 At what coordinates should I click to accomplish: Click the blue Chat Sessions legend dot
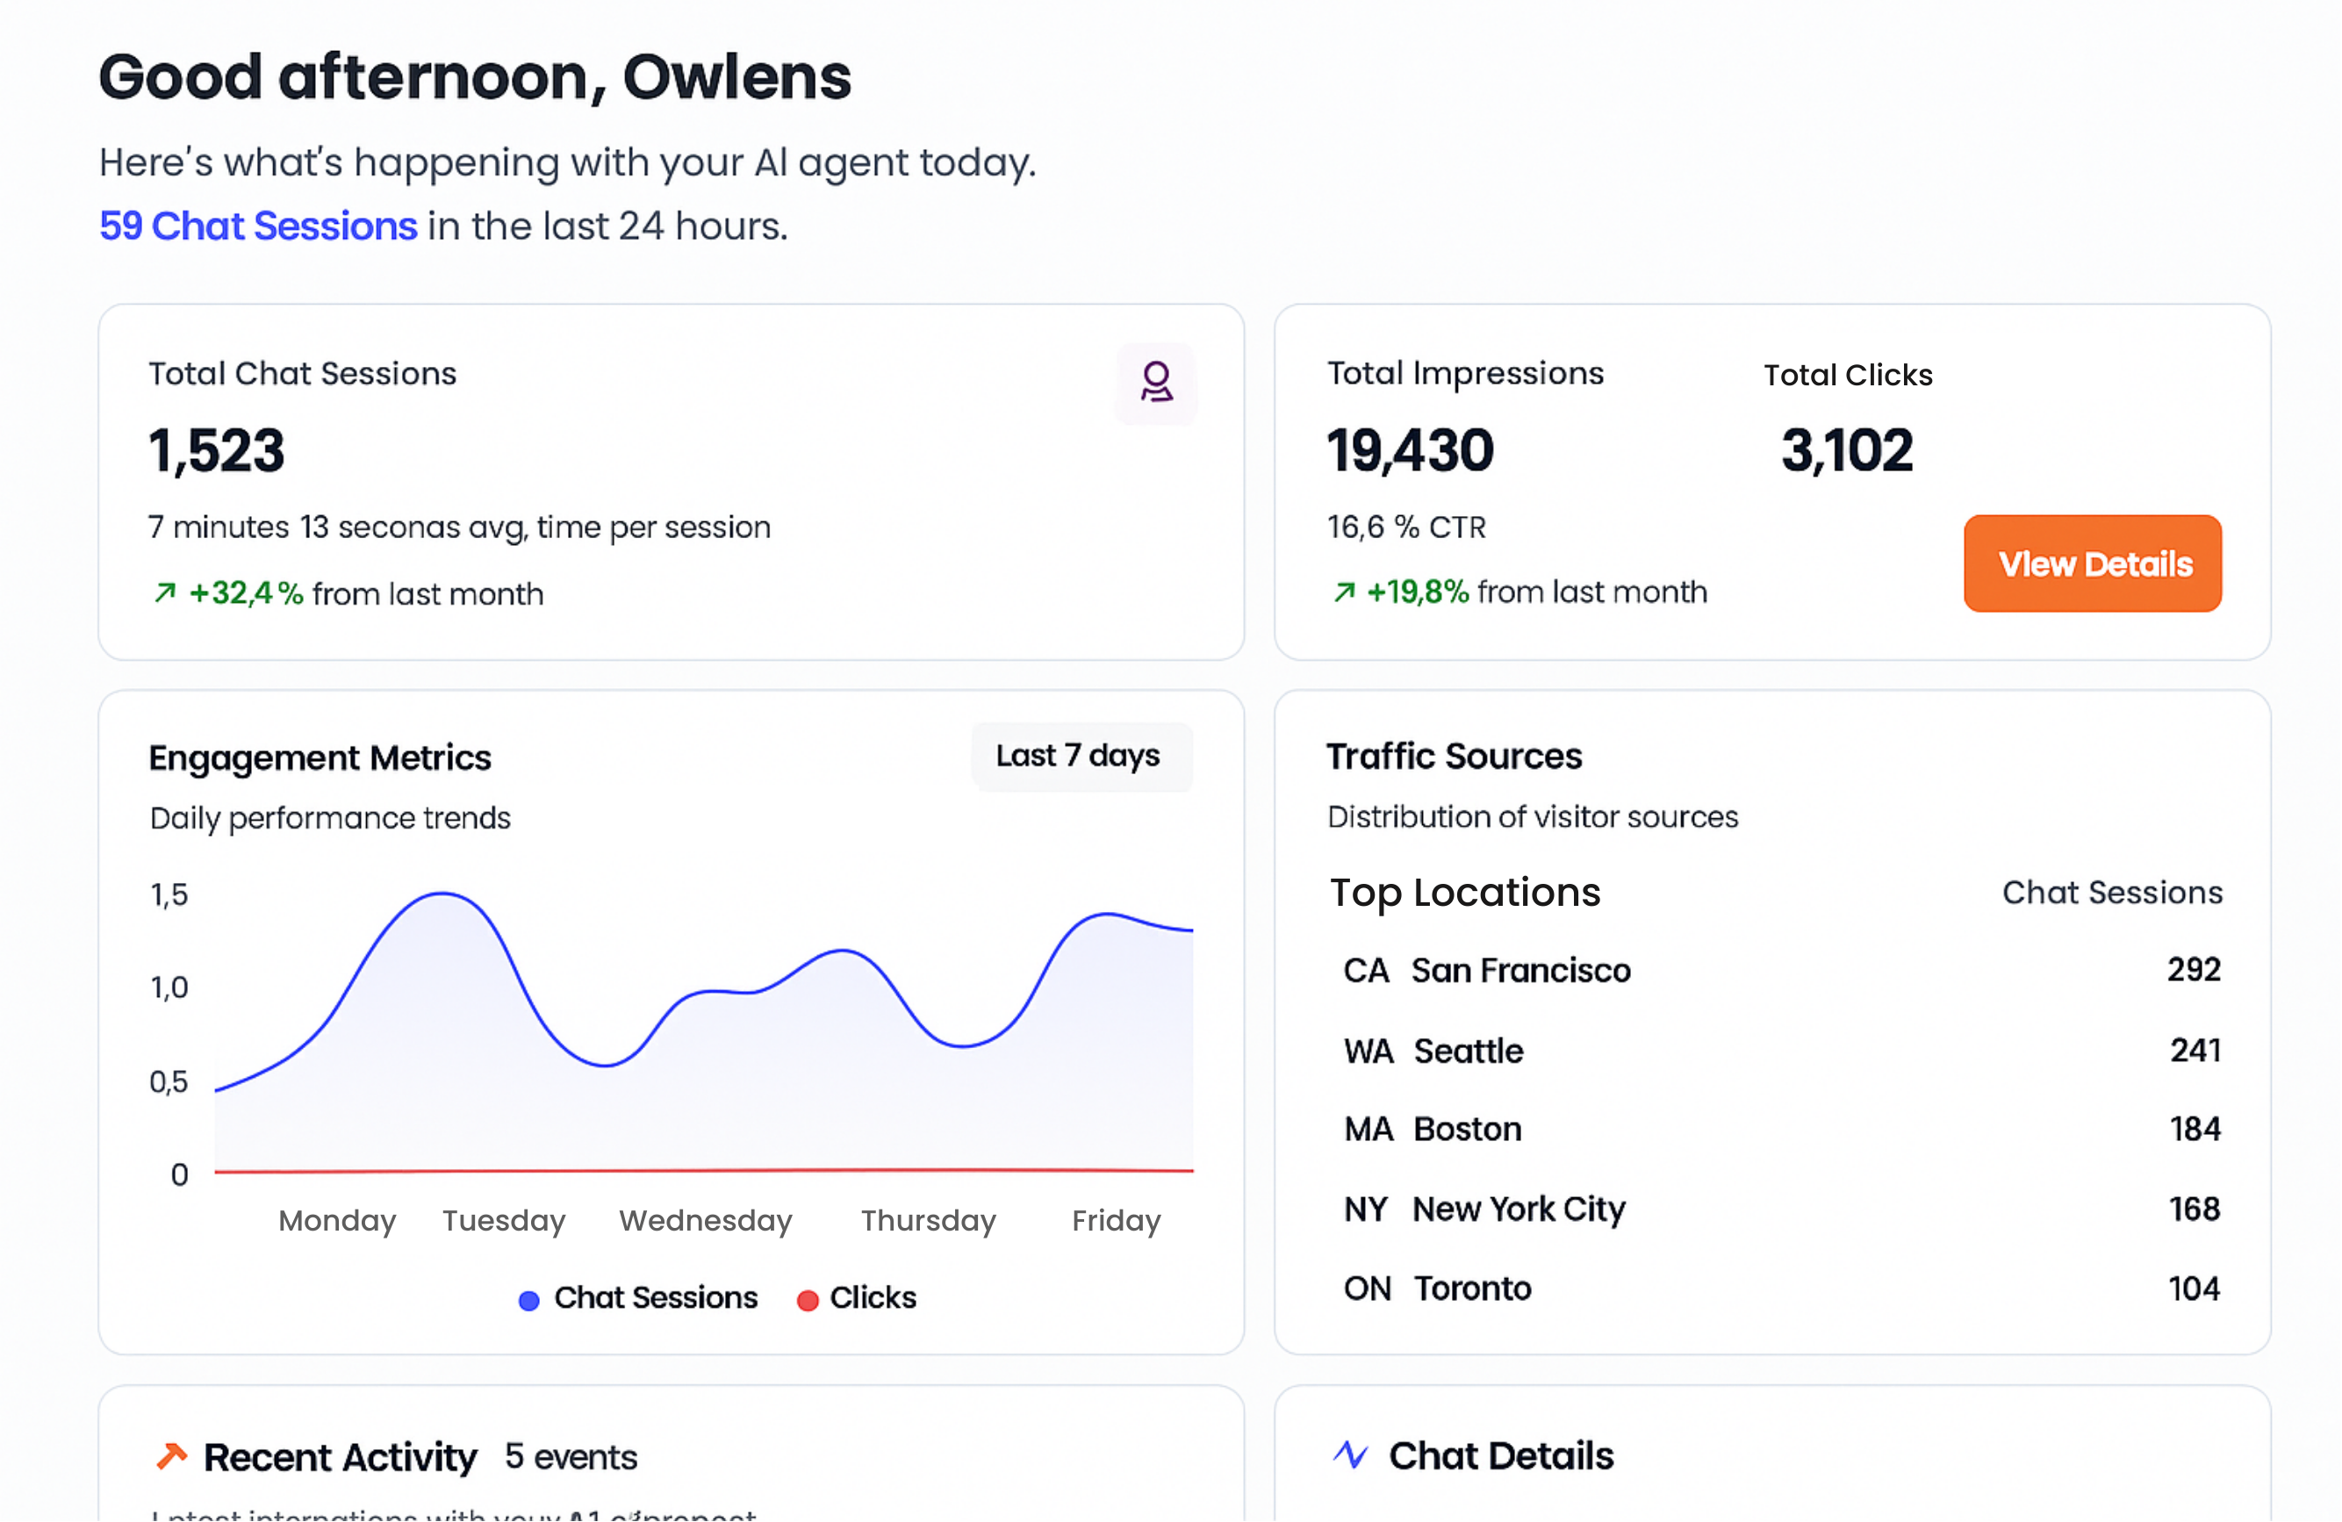click(528, 1301)
